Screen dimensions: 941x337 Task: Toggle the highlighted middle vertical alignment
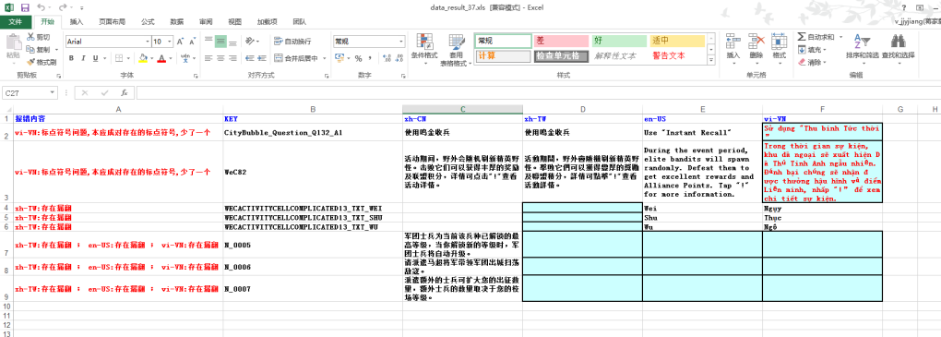(x=220, y=42)
